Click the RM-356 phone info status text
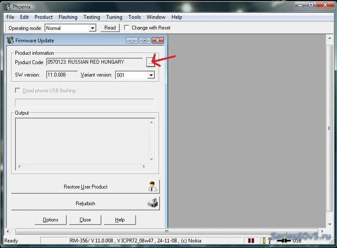The image size is (337, 248). click(x=136, y=241)
